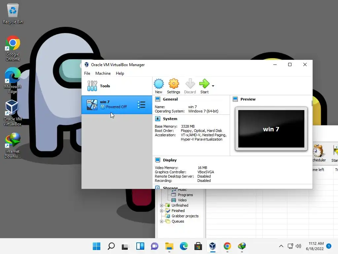
Task: Click the System section chip icon
Action: coord(157,119)
